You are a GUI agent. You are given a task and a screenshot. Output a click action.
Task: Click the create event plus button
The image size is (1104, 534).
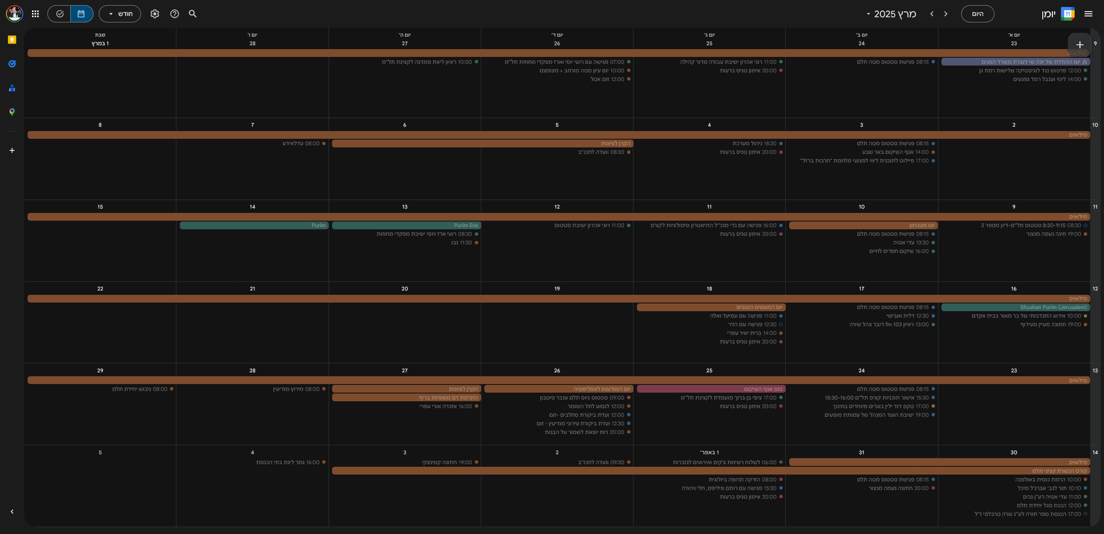pos(1079,45)
